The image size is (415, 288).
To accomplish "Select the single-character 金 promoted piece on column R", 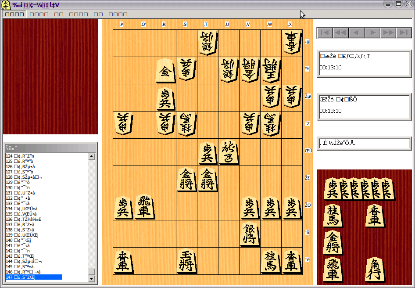I will pyautogui.click(x=165, y=71).
